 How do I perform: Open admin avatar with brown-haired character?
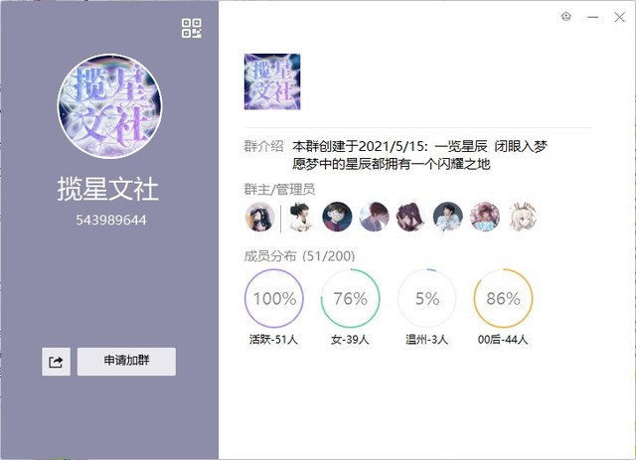click(x=374, y=217)
